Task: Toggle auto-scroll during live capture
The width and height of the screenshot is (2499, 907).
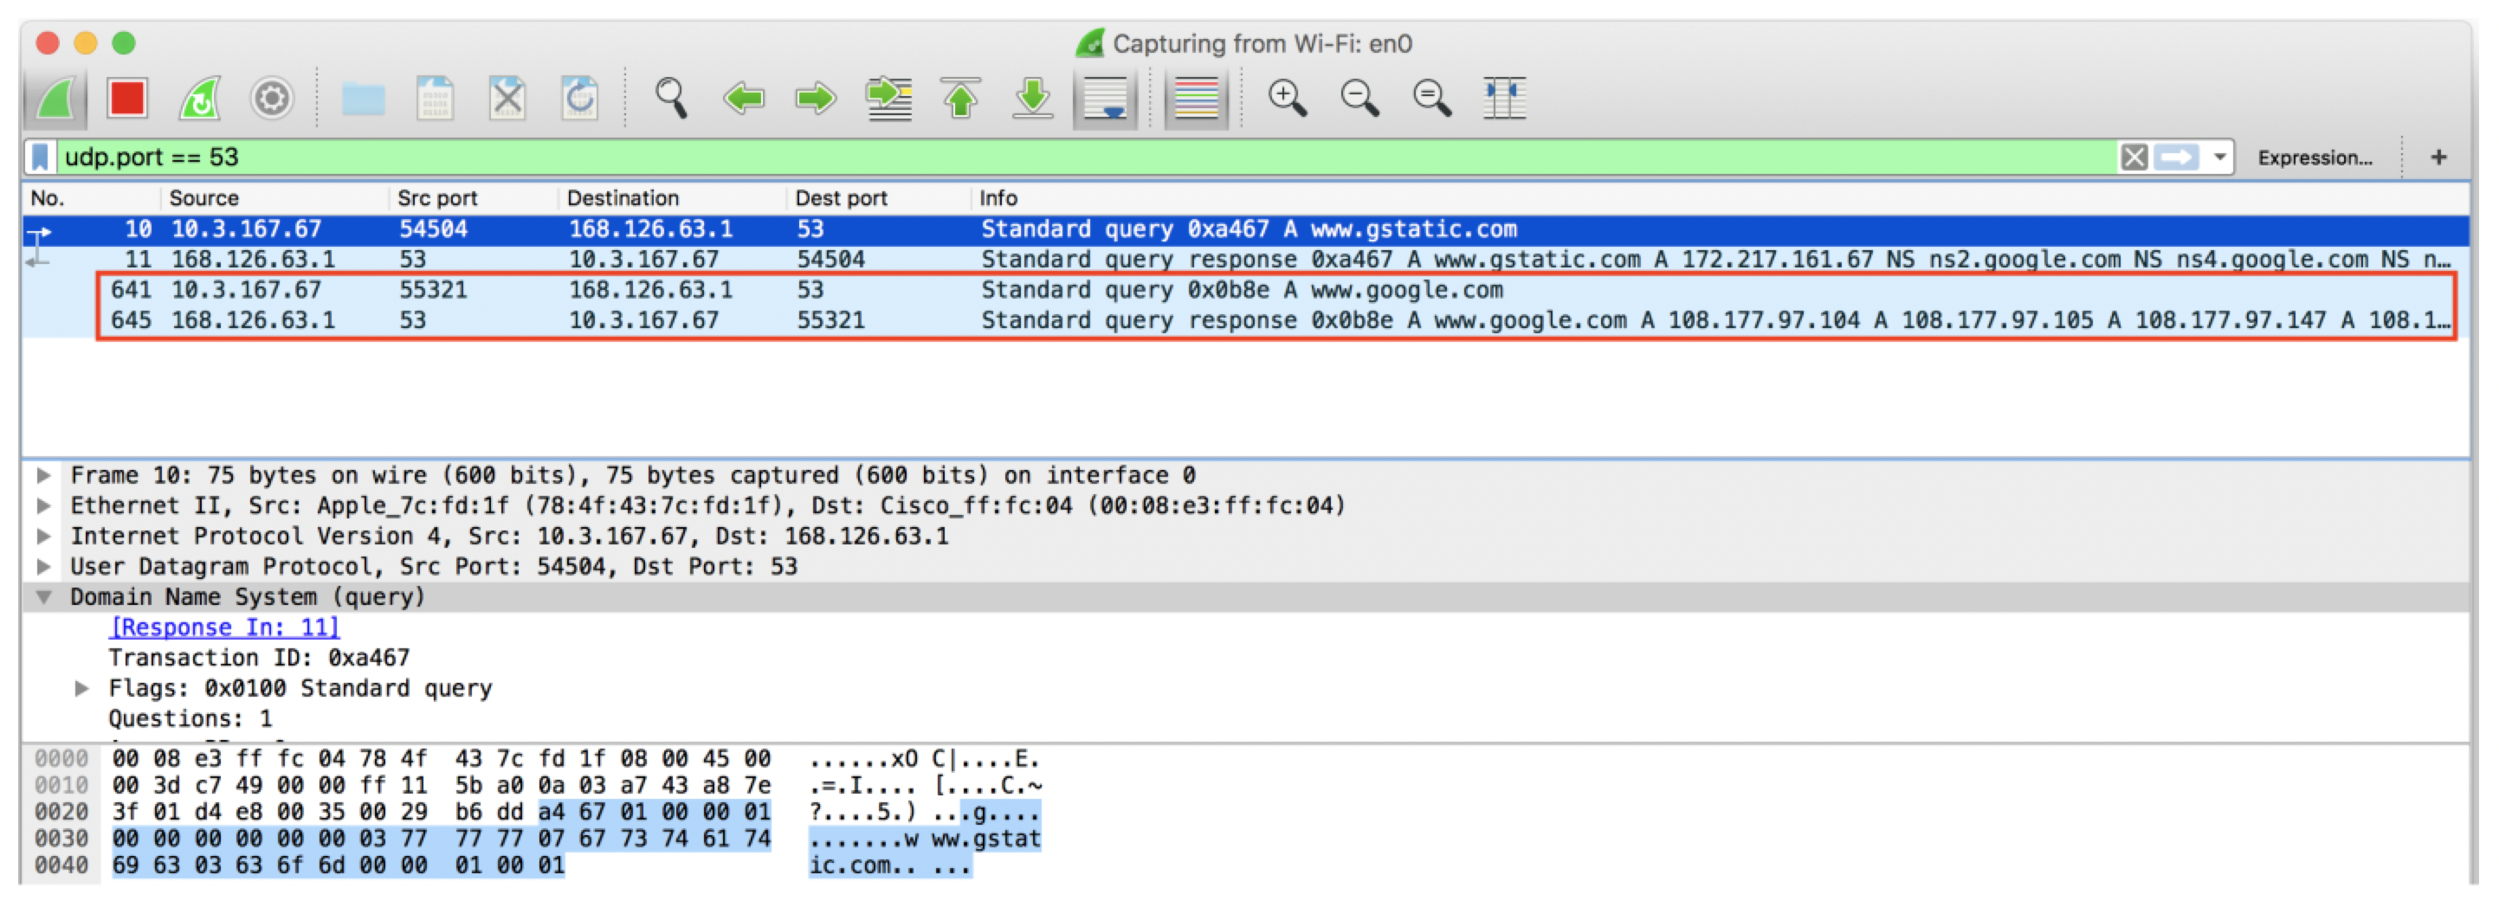Action: pos(1105,98)
